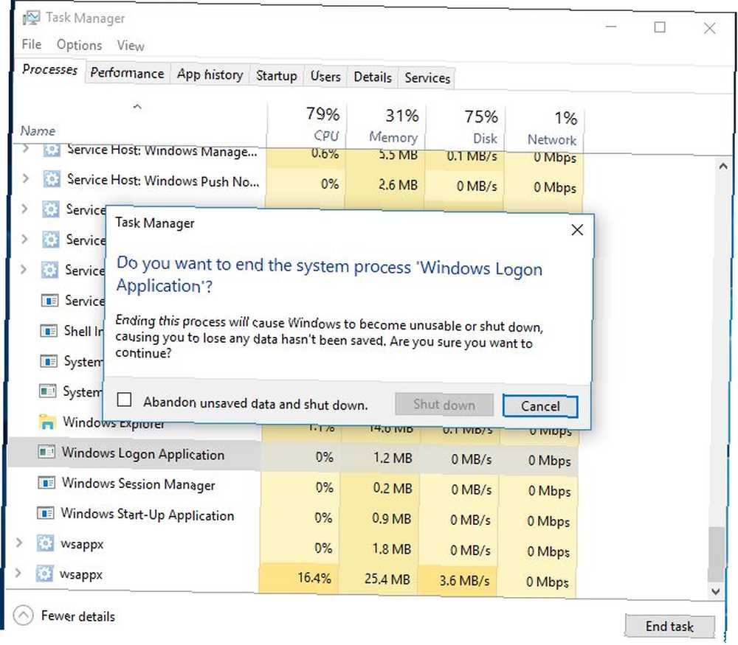Expand the wsappx row using 16.4% CPU
This screenshot has width=738, height=645.
coord(18,573)
